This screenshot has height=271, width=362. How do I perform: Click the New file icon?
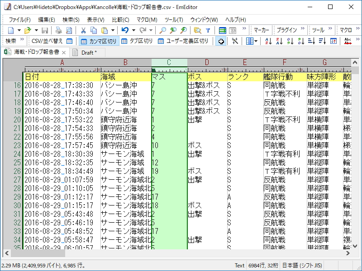click(11, 30)
